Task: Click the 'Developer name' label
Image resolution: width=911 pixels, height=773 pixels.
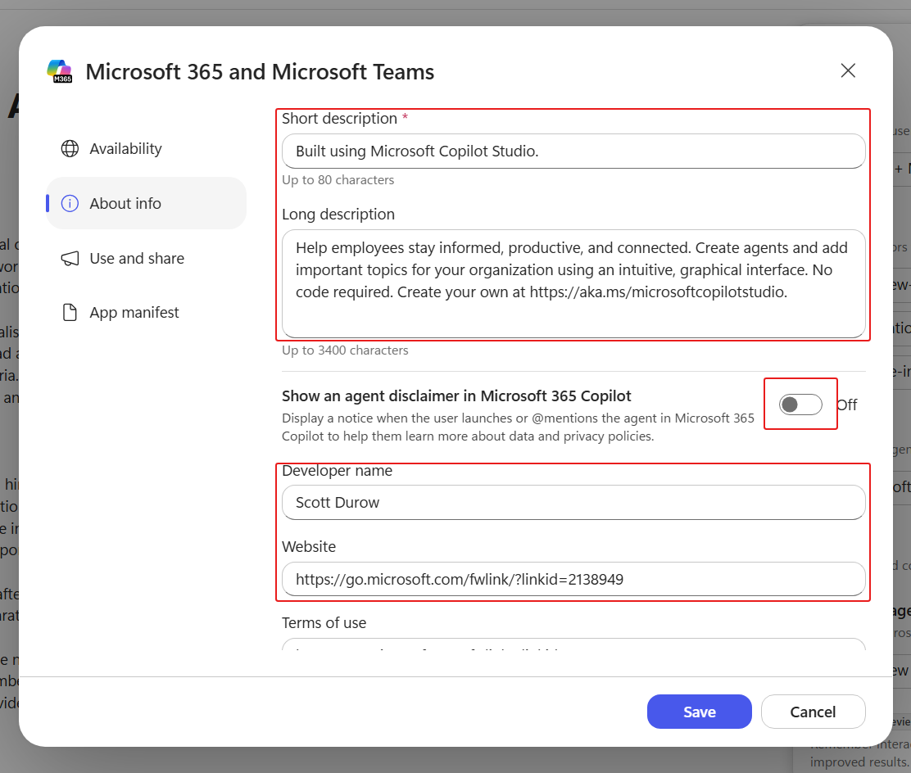Action: [x=337, y=470]
